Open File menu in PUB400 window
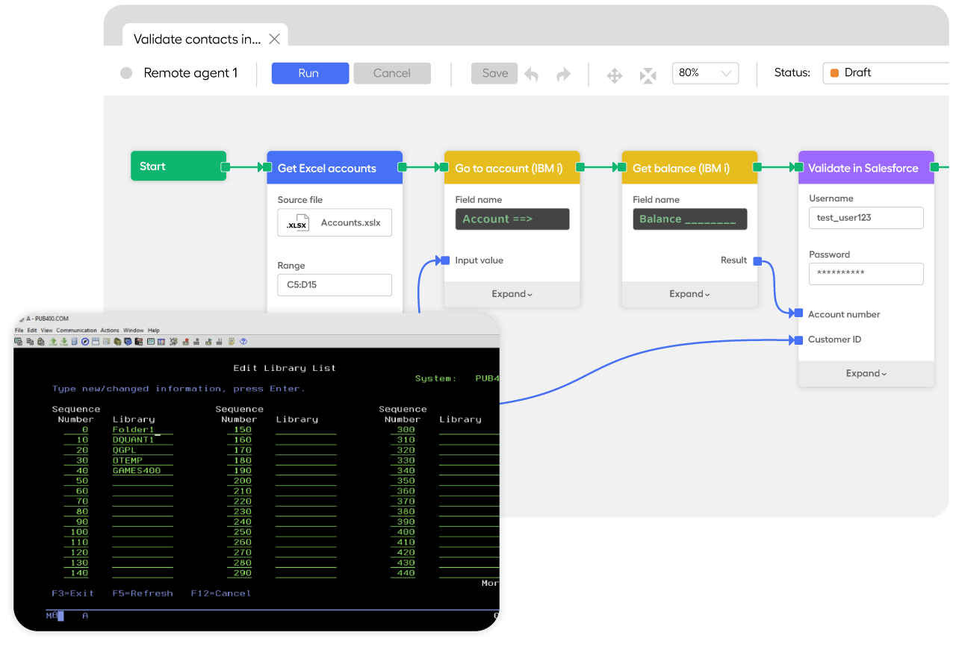This screenshot has height=647, width=956. pos(19,331)
